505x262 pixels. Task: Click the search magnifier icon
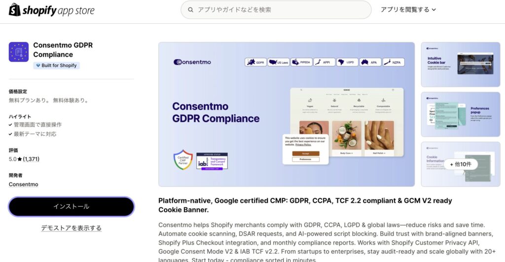(x=191, y=10)
